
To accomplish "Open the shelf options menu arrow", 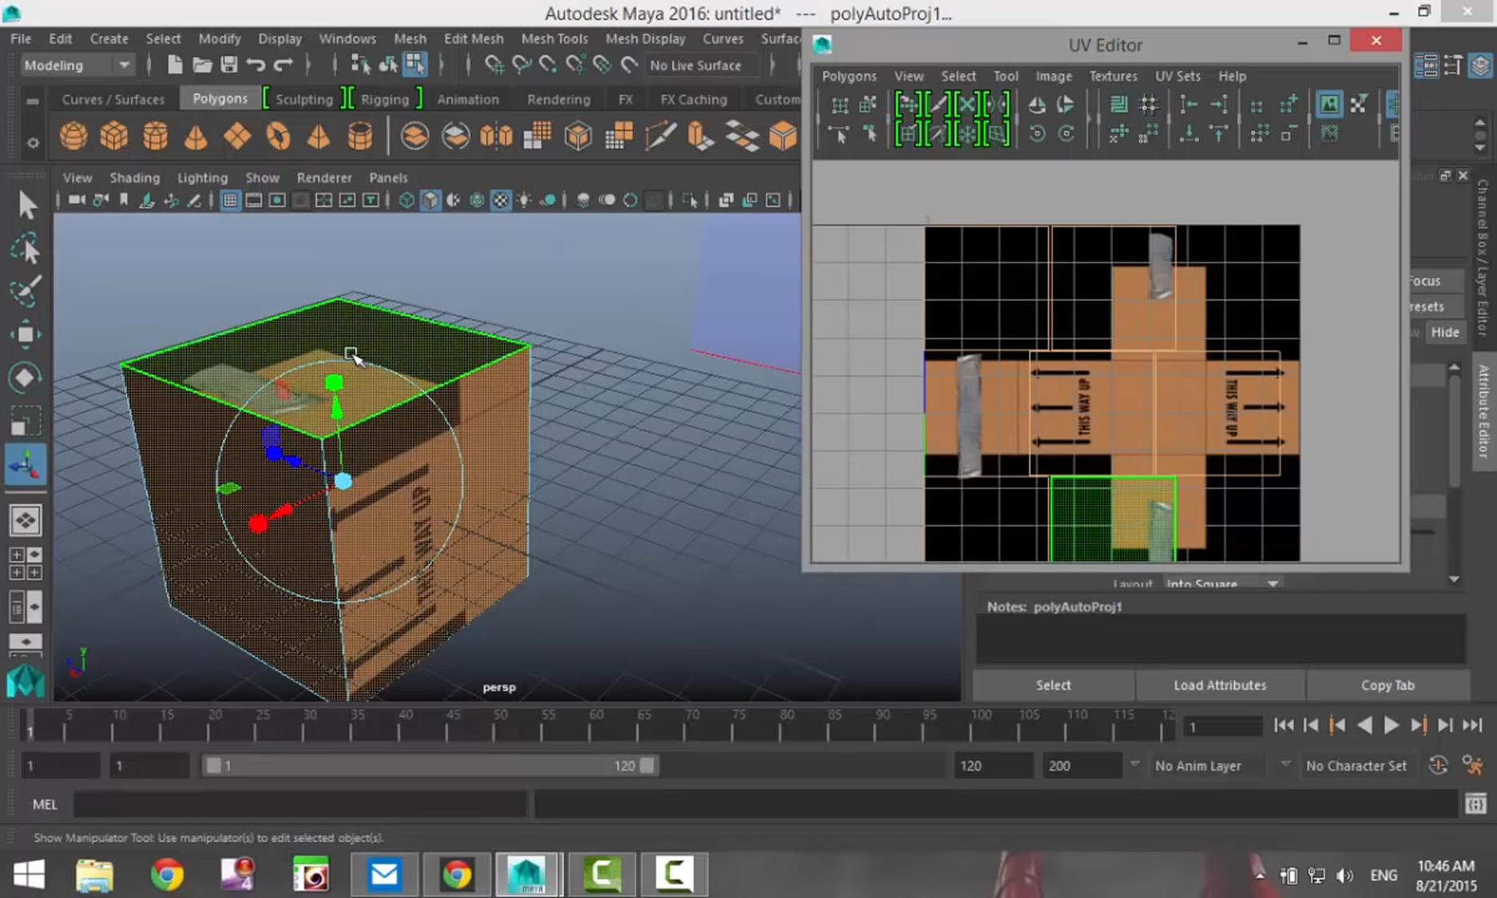I will [x=33, y=143].
